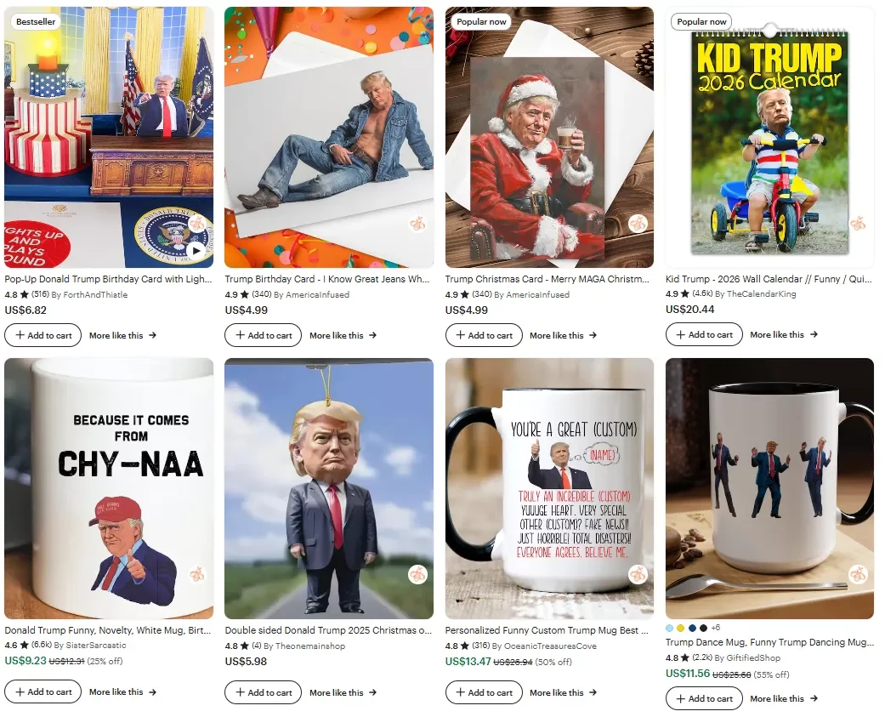
Task: Click the bee badge icon on the Dance Mug image
Action: pyautogui.click(x=858, y=575)
